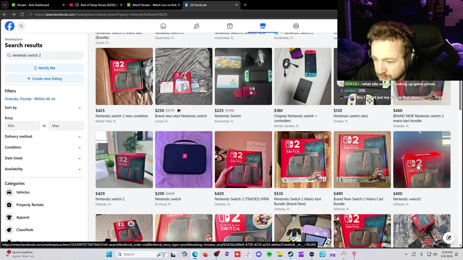Show hidden system tray icons
The width and height of the screenshot is (463, 260).
point(406,254)
